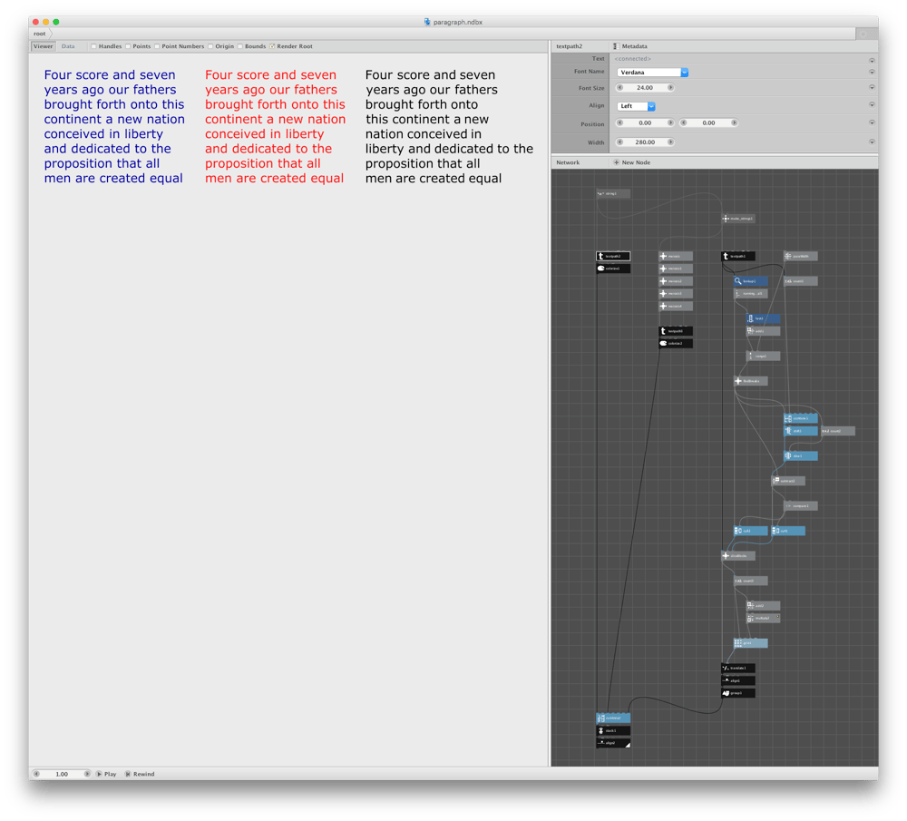Viewport: 907px width, 821px height.
Task: Open the Font Name dropdown showing Verdana
Action: (x=652, y=73)
